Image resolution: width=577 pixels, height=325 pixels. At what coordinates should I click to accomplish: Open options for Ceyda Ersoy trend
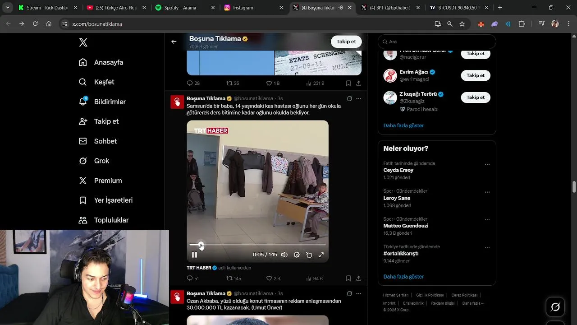coord(487,165)
